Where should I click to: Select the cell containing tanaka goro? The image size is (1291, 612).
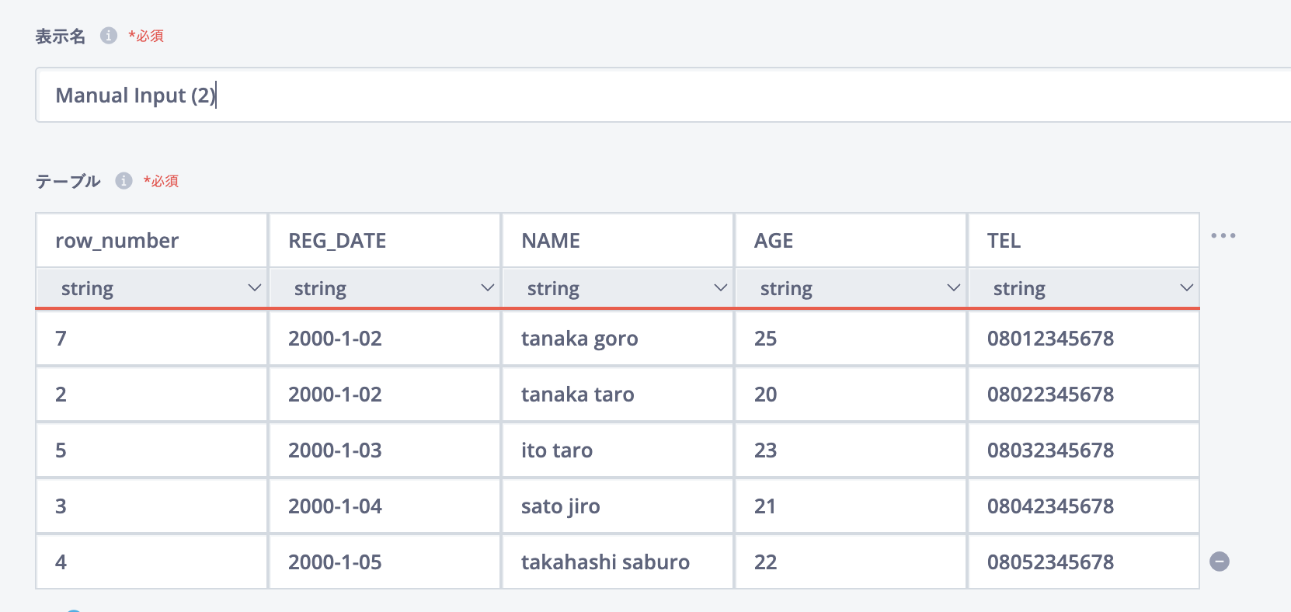point(618,339)
